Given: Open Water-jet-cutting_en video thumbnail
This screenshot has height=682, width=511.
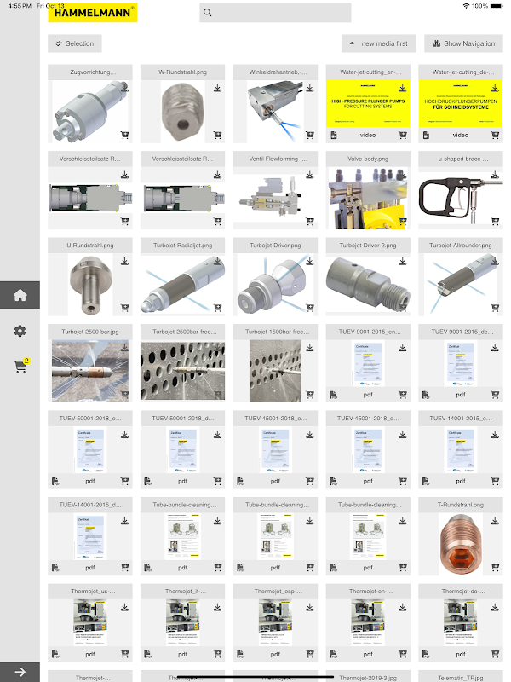Looking at the screenshot, I should 368,103.
